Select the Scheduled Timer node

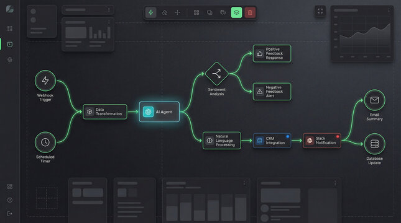click(45, 142)
